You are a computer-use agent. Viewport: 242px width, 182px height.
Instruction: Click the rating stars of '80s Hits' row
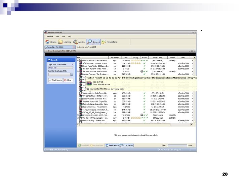(136, 118)
